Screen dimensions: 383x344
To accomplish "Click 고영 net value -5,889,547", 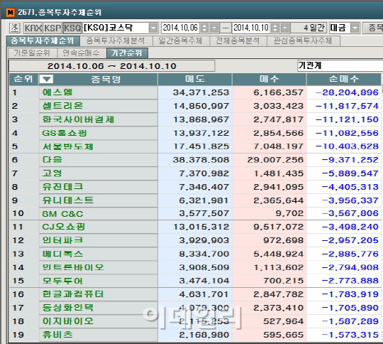I will coord(350,173).
